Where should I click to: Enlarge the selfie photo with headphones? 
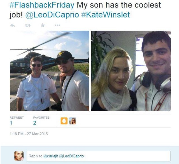tap(131, 71)
